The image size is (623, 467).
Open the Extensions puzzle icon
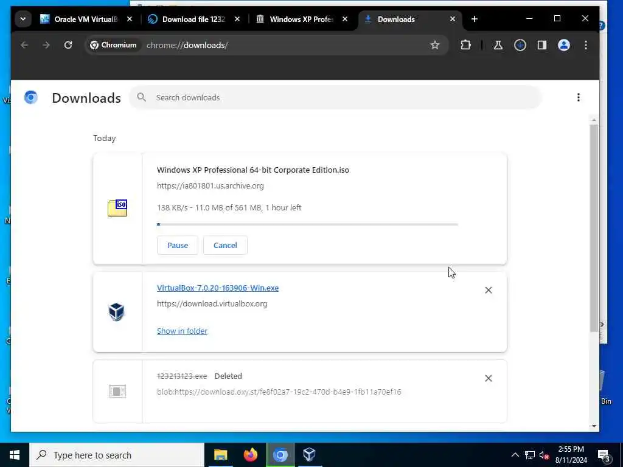[465, 45]
